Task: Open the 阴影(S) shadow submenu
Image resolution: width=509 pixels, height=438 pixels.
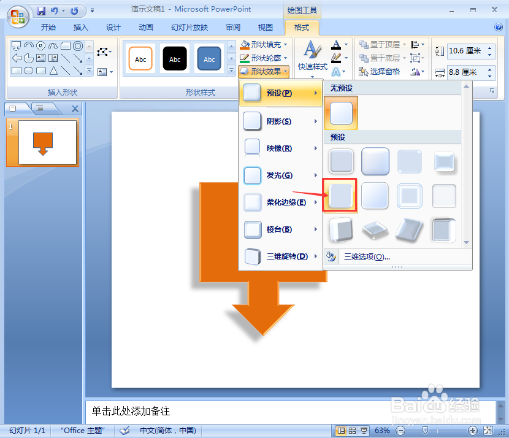Action: (280, 121)
